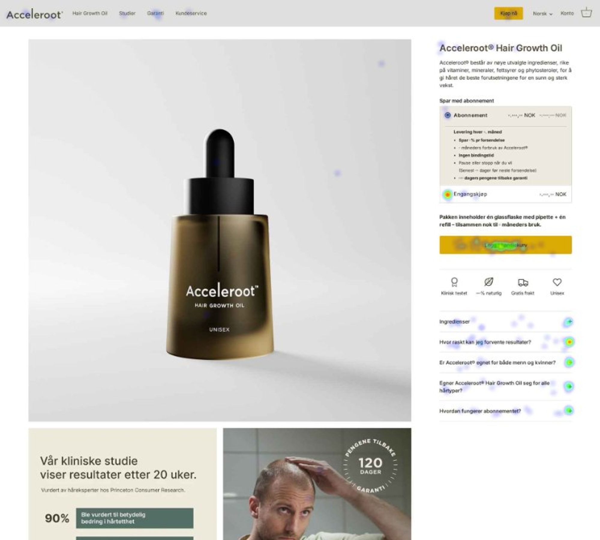The image size is (600, 540).
Task: Expand 'Hvor raskt kan jeg forvente resultater?'
Action: [505, 342]
